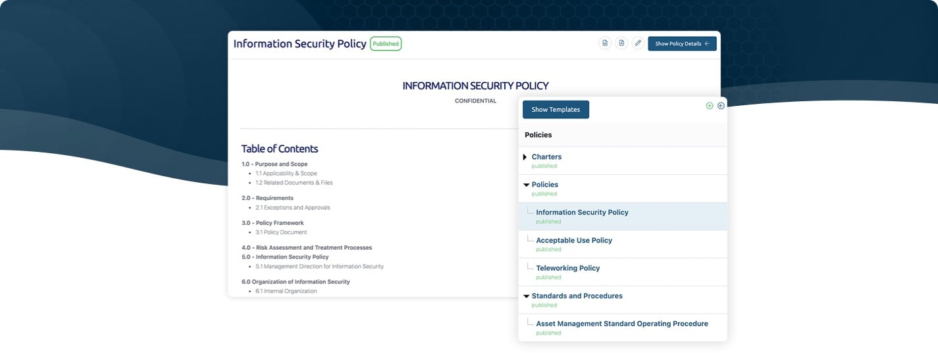Click '6.1 Internal Organization' entry

[x=286, y=291]
